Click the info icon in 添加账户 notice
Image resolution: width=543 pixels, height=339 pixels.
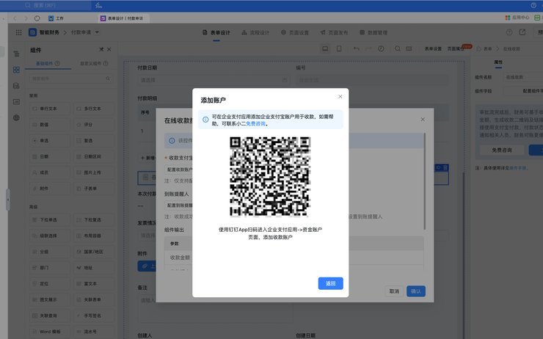coord(205,120)
